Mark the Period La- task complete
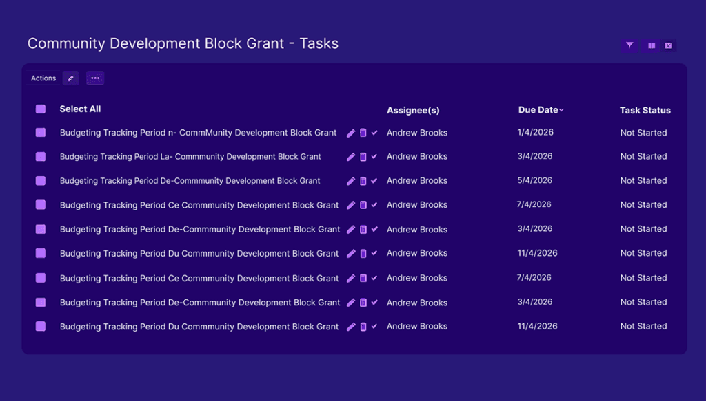Viewport: 706px width, 401px height. 374,157
